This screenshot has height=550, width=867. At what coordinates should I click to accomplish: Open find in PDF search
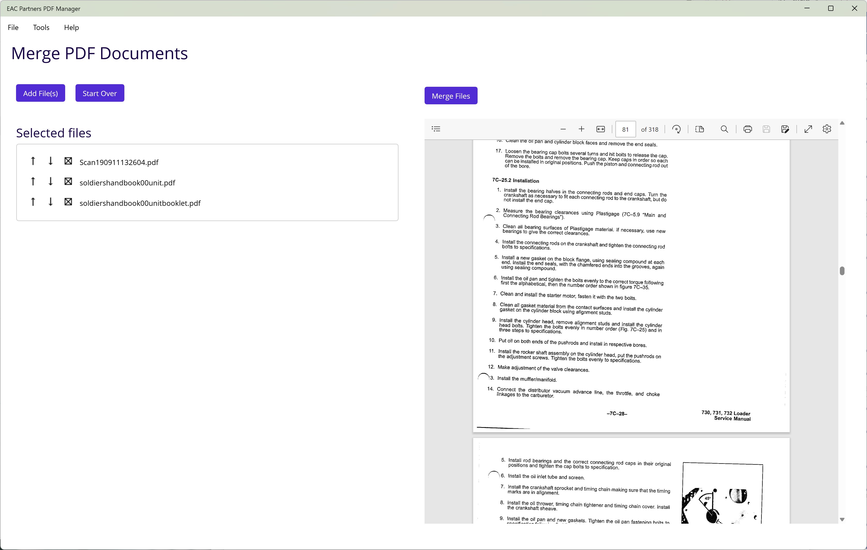click(x=725, y=129)
